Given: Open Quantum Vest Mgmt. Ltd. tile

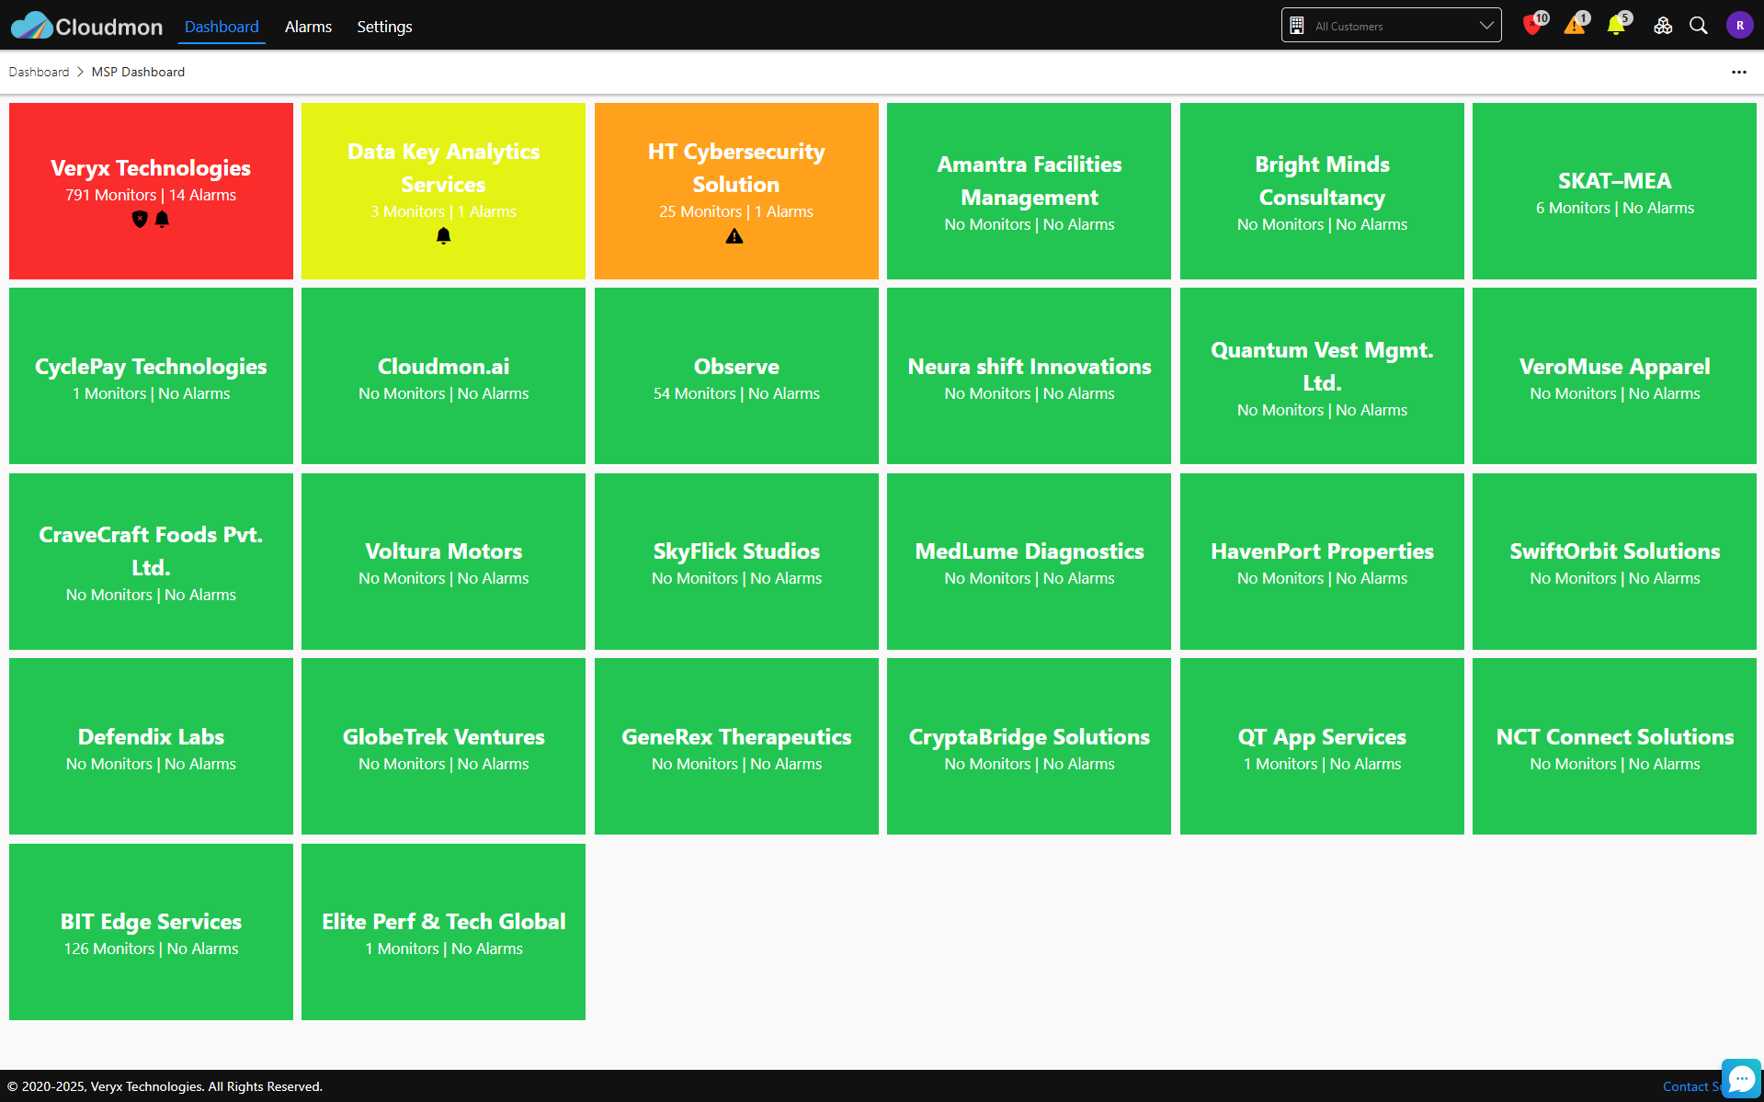Looking at the screenshot, I should point(1322,376).
